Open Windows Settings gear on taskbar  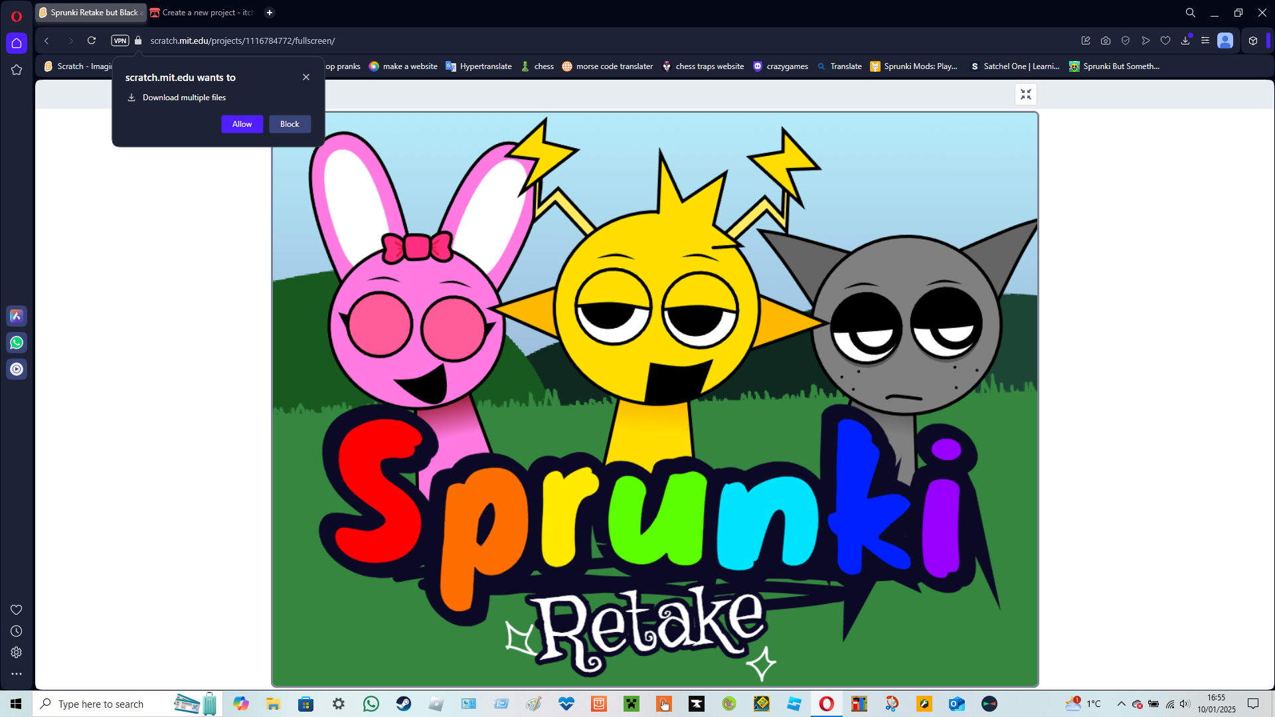339,704
